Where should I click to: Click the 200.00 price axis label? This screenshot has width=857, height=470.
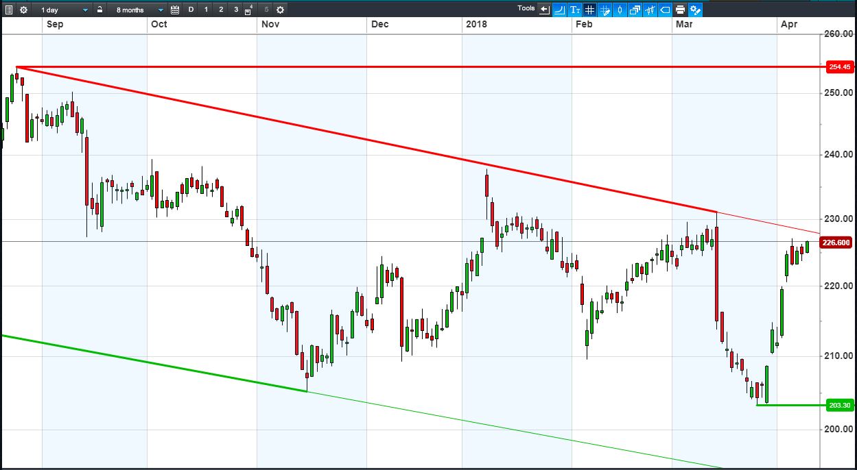tap(838, 430)
